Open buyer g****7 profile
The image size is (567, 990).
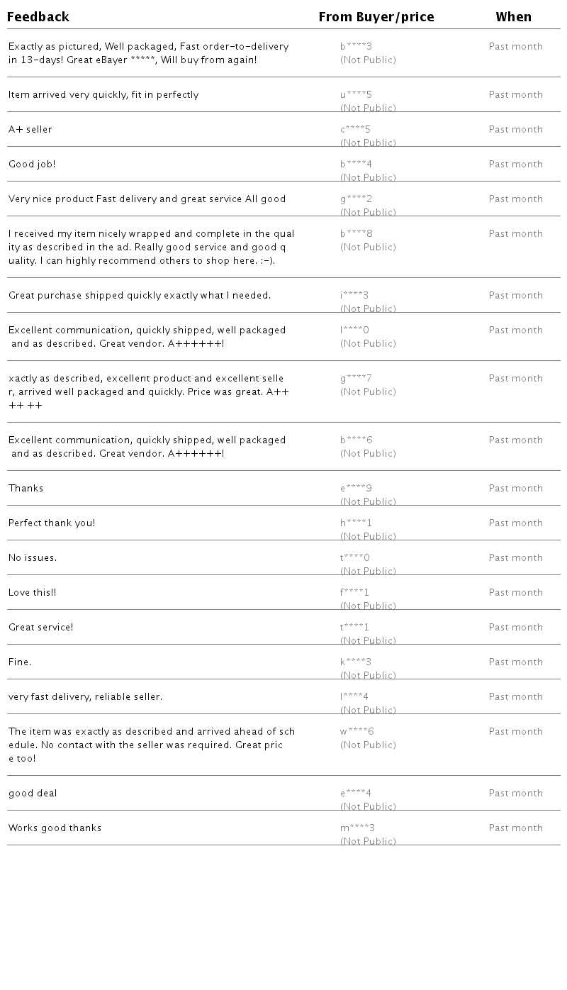coord(356,379)
